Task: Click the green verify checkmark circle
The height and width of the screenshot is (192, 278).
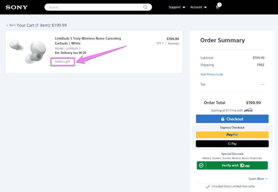Action: (x=202, y=165)
